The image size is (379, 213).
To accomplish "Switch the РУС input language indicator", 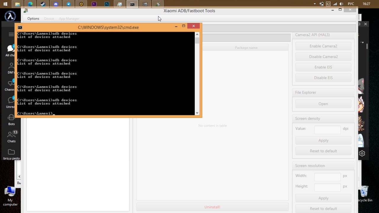I will click(351, 4).
